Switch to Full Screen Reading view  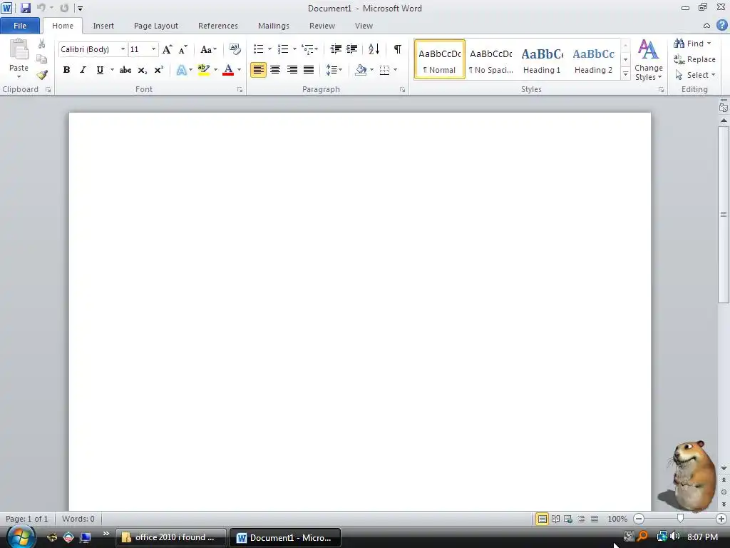(x=555, y=519)
